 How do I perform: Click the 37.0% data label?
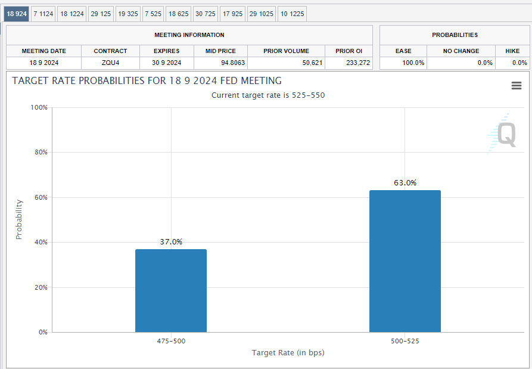click(171, 241)
